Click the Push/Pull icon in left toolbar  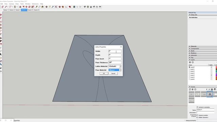1,38
